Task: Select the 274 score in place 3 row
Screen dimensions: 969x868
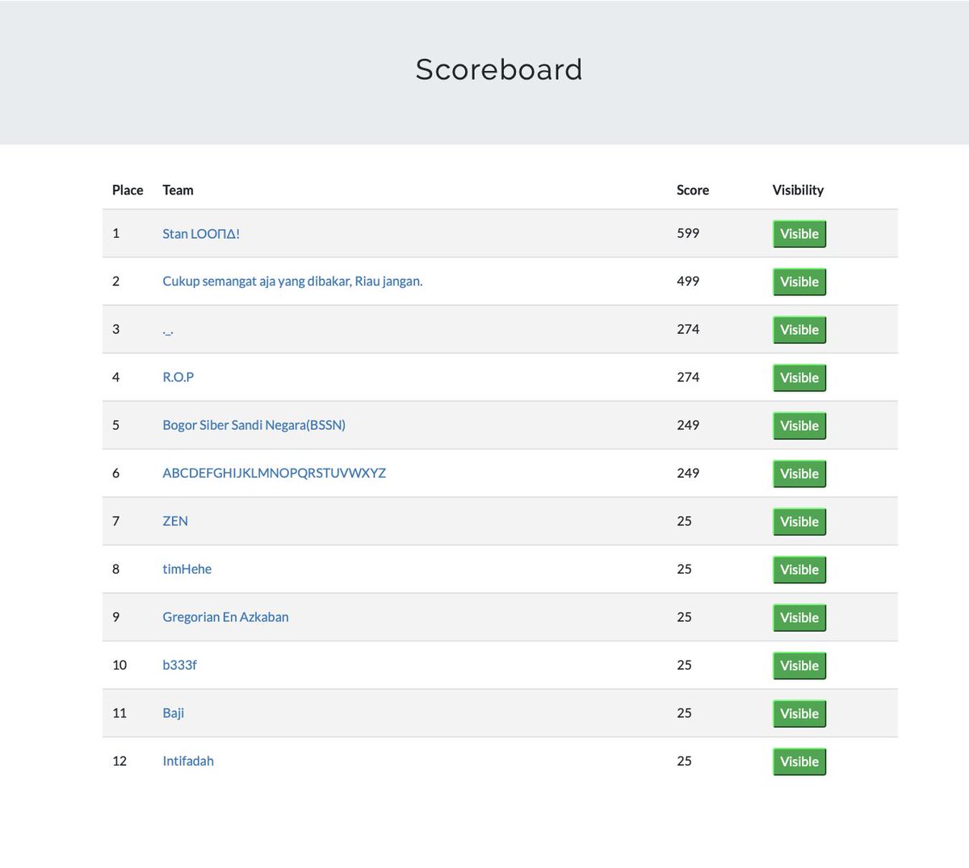Action: click(688, 329)
